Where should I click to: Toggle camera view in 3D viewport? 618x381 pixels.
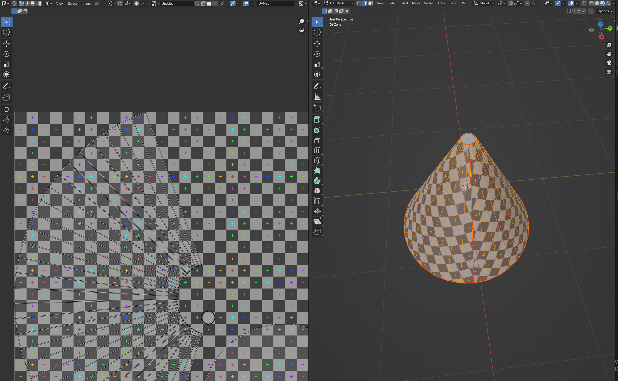pos(609,63)
